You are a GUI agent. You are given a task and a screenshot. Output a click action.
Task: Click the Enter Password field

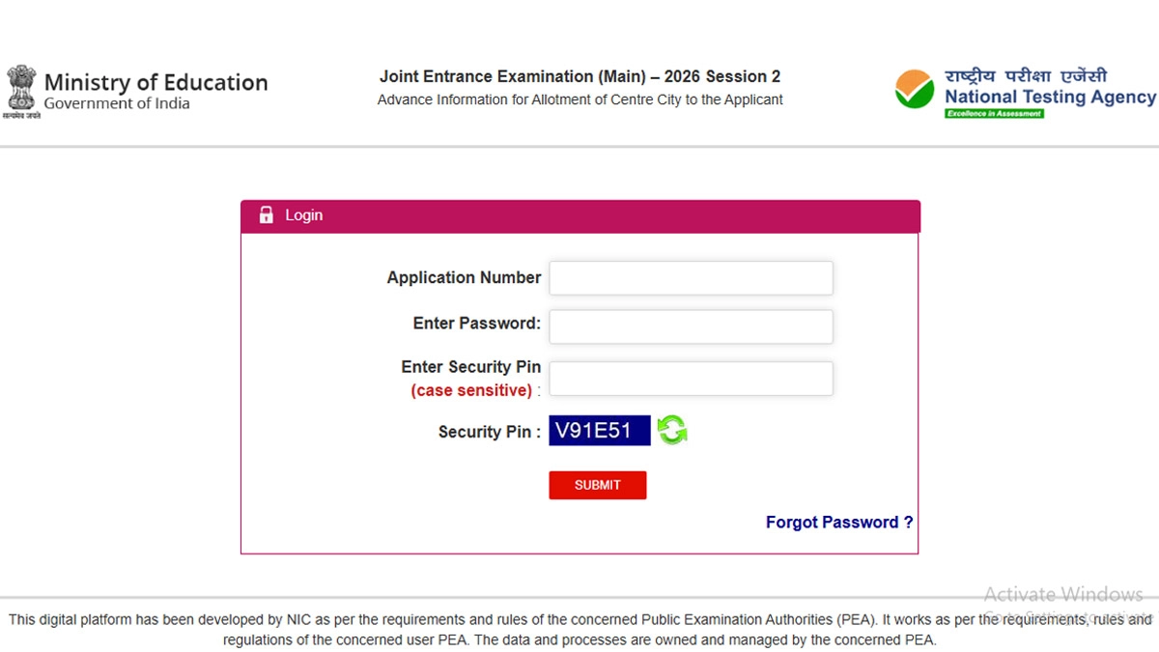(x=691, y=326)
